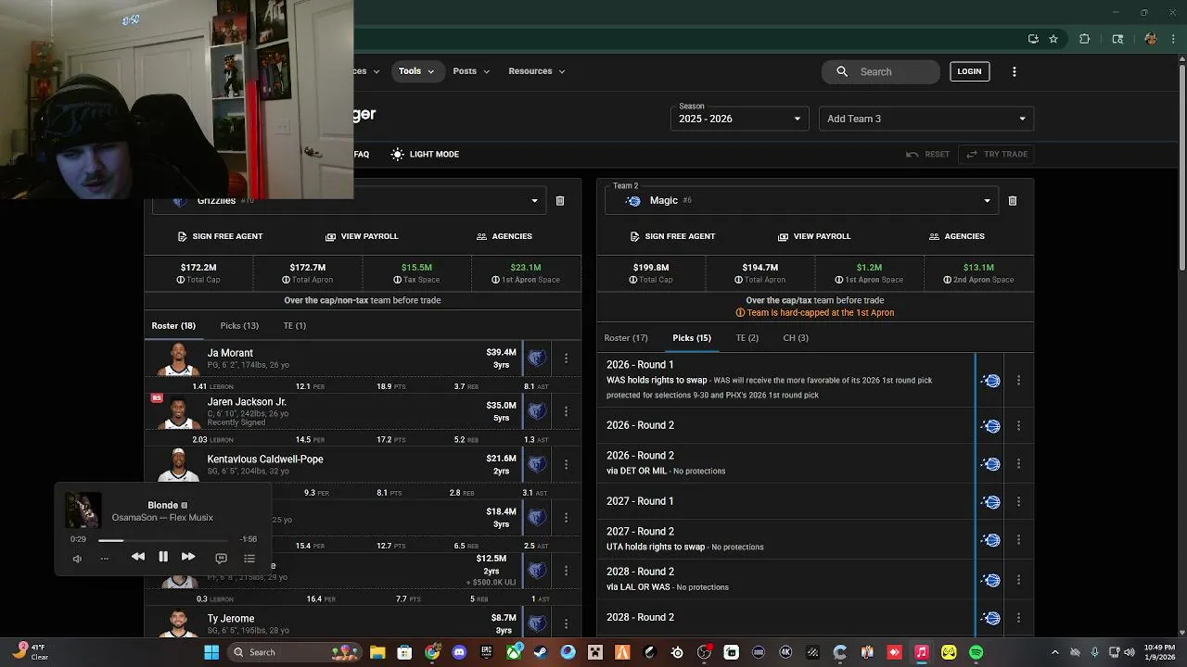
Task: Delete the Grizzlies team with trash icon
Action: pyautogui.click(x=560, y=201)
